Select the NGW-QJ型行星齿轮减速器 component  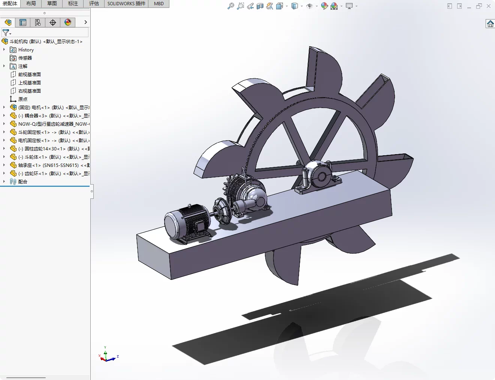(x=50, y=124)
